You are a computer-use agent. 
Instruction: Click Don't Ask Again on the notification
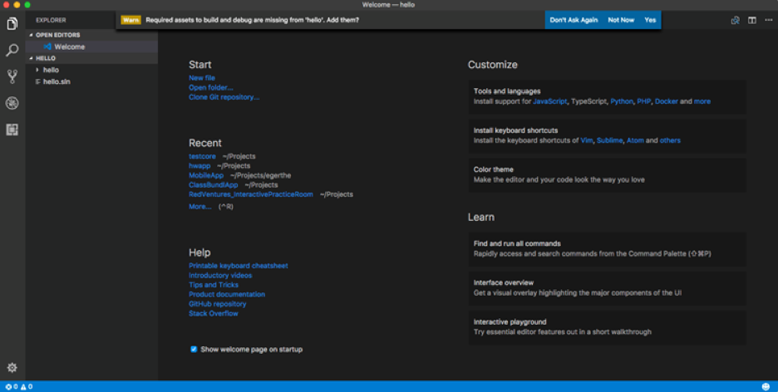point(574,20)
